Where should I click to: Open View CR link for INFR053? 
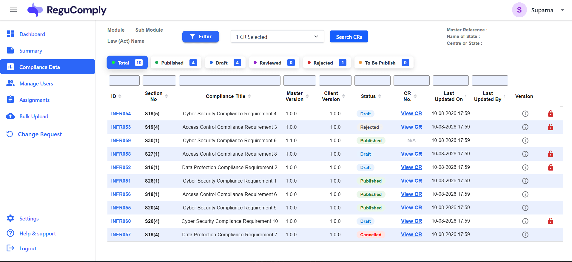[x=411, y=127]
